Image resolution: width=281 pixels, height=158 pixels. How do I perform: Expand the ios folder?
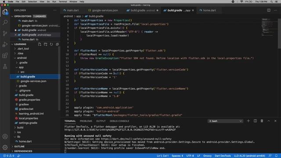pos(19,132)
